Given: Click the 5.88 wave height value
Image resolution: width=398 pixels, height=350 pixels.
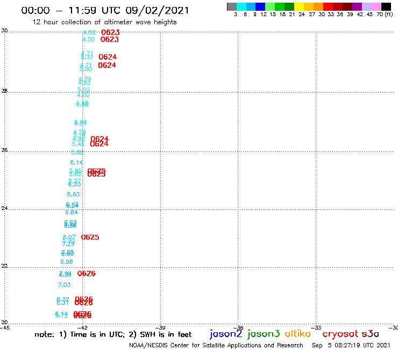Looking at the screenshot, I should (x=77, y=152).
